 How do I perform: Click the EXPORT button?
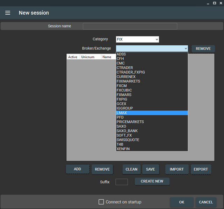201,169
